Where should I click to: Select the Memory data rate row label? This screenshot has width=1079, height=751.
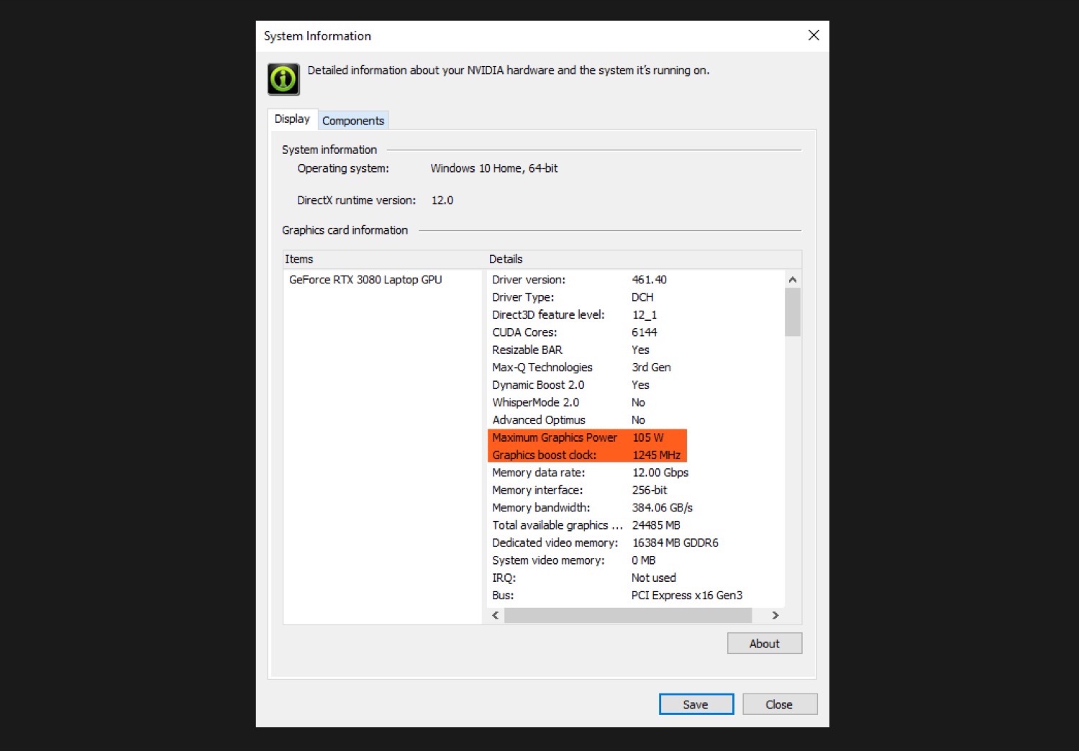pyautogui.click(x=539, y=473)
